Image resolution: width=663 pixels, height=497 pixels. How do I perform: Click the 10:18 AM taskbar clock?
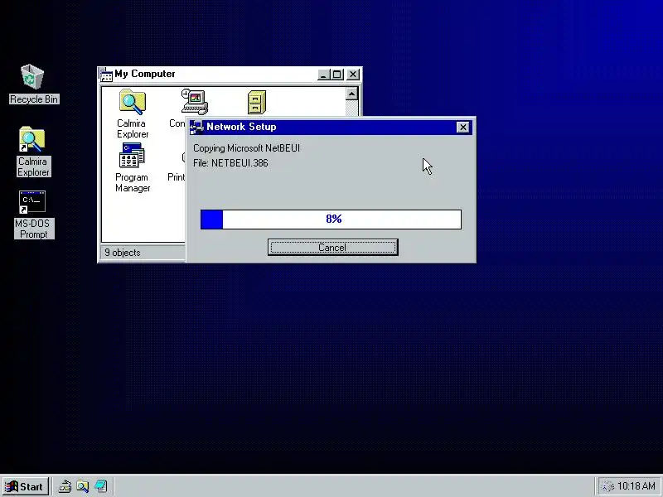point(636,486)
